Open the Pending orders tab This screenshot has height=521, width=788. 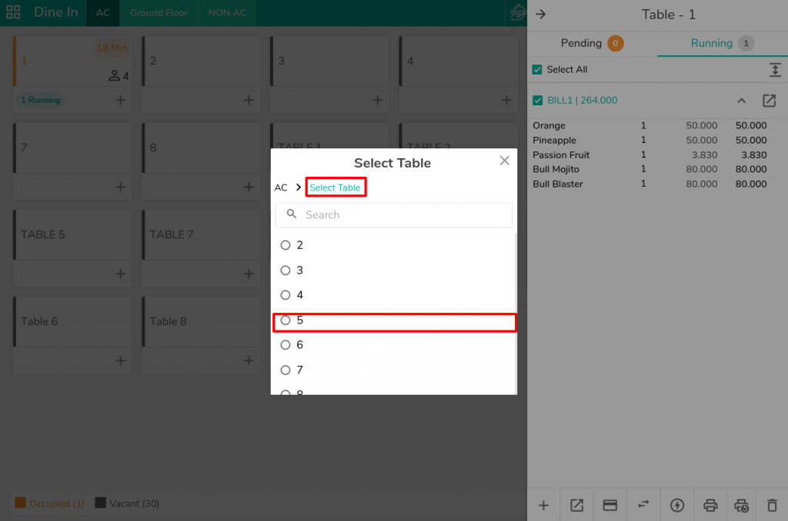pyautogui.click(x=592, y=43)
